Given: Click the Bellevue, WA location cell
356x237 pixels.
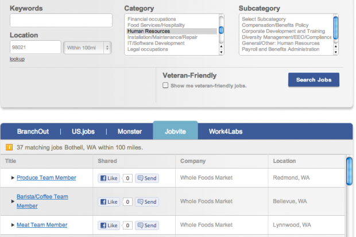Looking at the screenshot, I should [290, 201].
